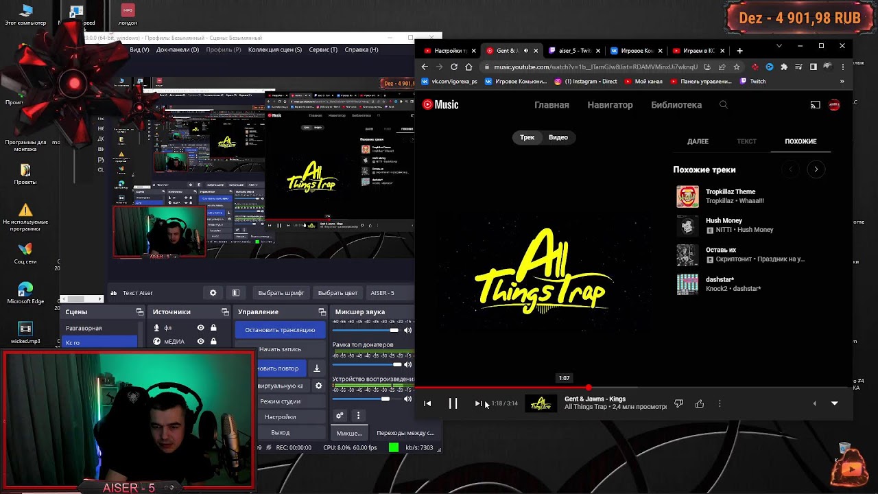The height and width of the screenshot is (494, 878).
Task: Select the Видео toggle option
Action: click(558, 137)
